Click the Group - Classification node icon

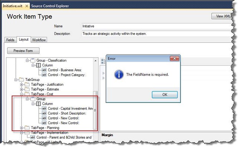[33, 60]
